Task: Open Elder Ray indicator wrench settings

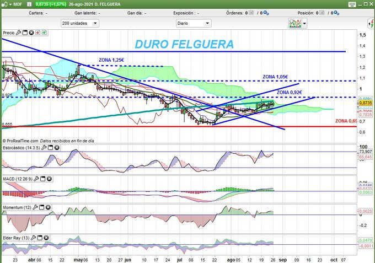Action: [34, 238]
